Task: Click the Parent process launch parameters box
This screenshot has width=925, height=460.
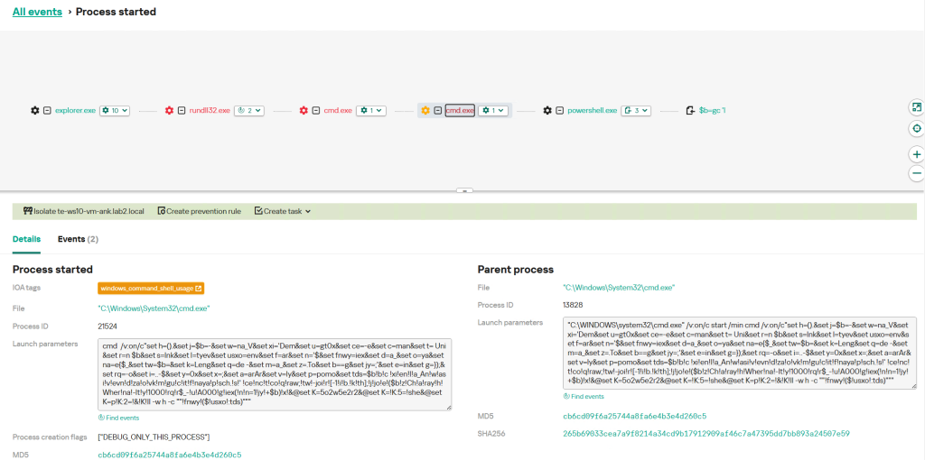Action: 740,353
